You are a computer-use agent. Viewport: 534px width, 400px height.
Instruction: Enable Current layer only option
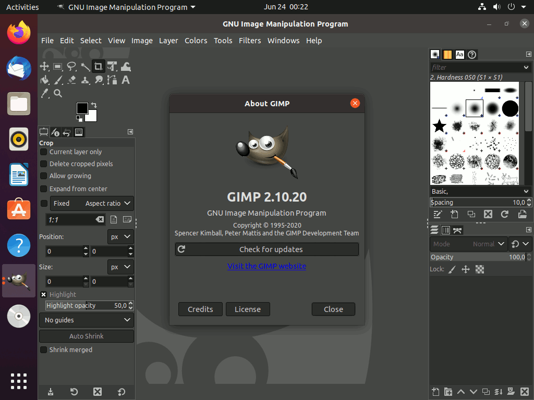coord(44,152)
